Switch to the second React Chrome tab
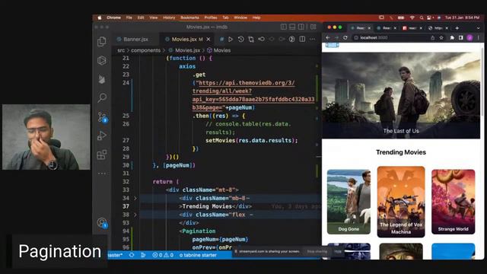The height and width of the screenshot is (274, 487). click(387, 28)
